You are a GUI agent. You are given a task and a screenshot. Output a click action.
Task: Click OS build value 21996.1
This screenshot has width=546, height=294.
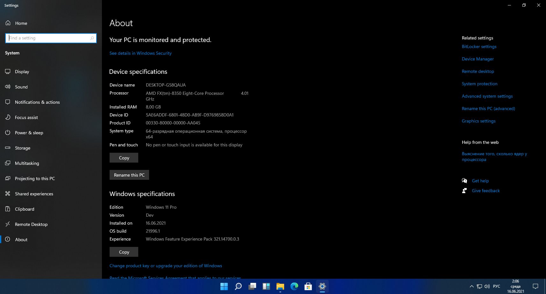(x=153, y=231)
